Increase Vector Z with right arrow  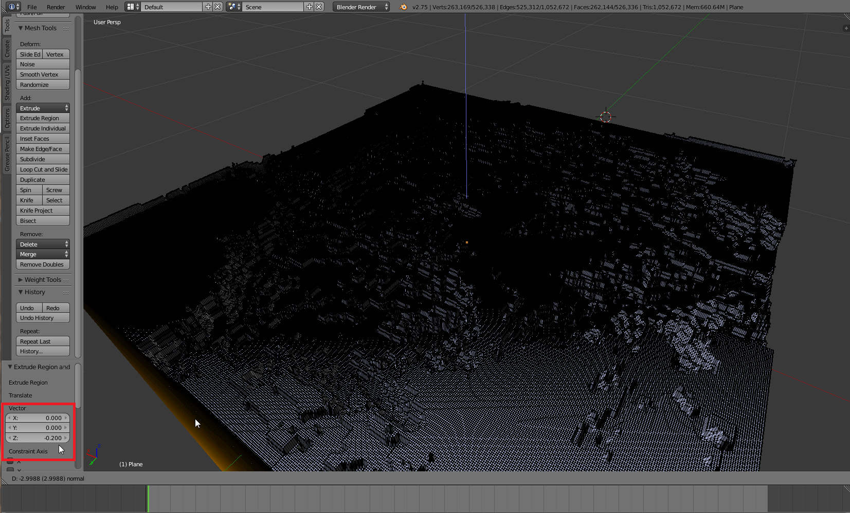(66, 438)
